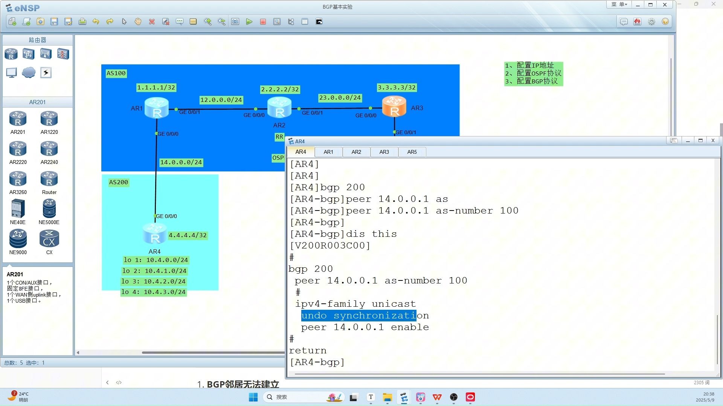Switch to the AR3 terminal tab
Screen dimensions: 723x406
point(384,152)
